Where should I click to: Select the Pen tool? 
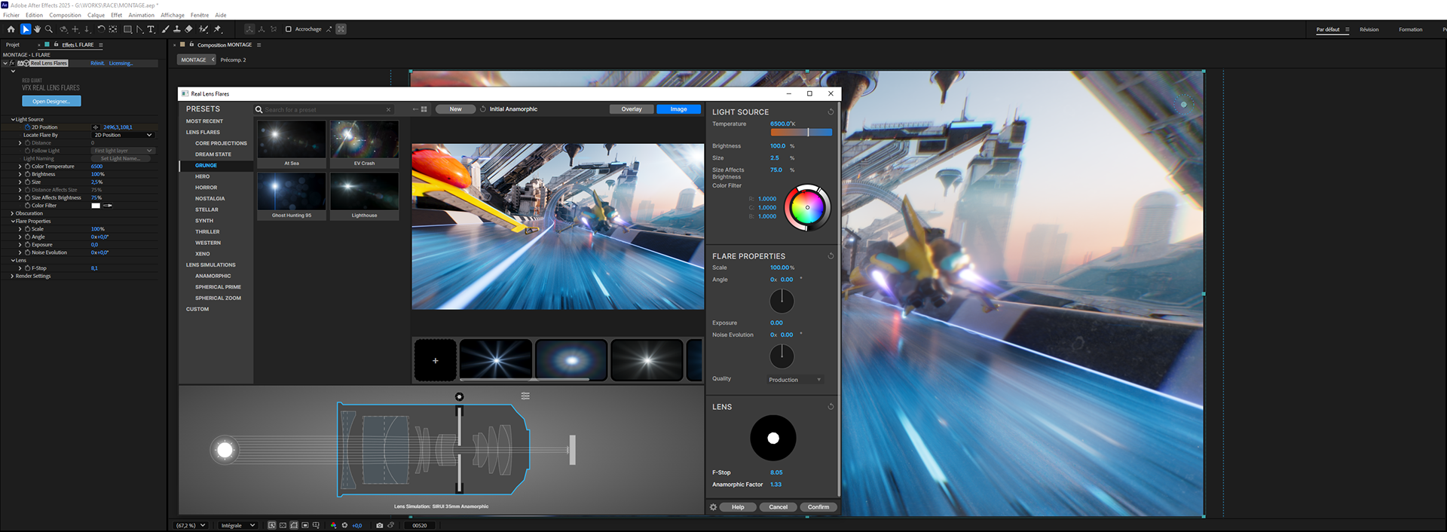[140, 29]
